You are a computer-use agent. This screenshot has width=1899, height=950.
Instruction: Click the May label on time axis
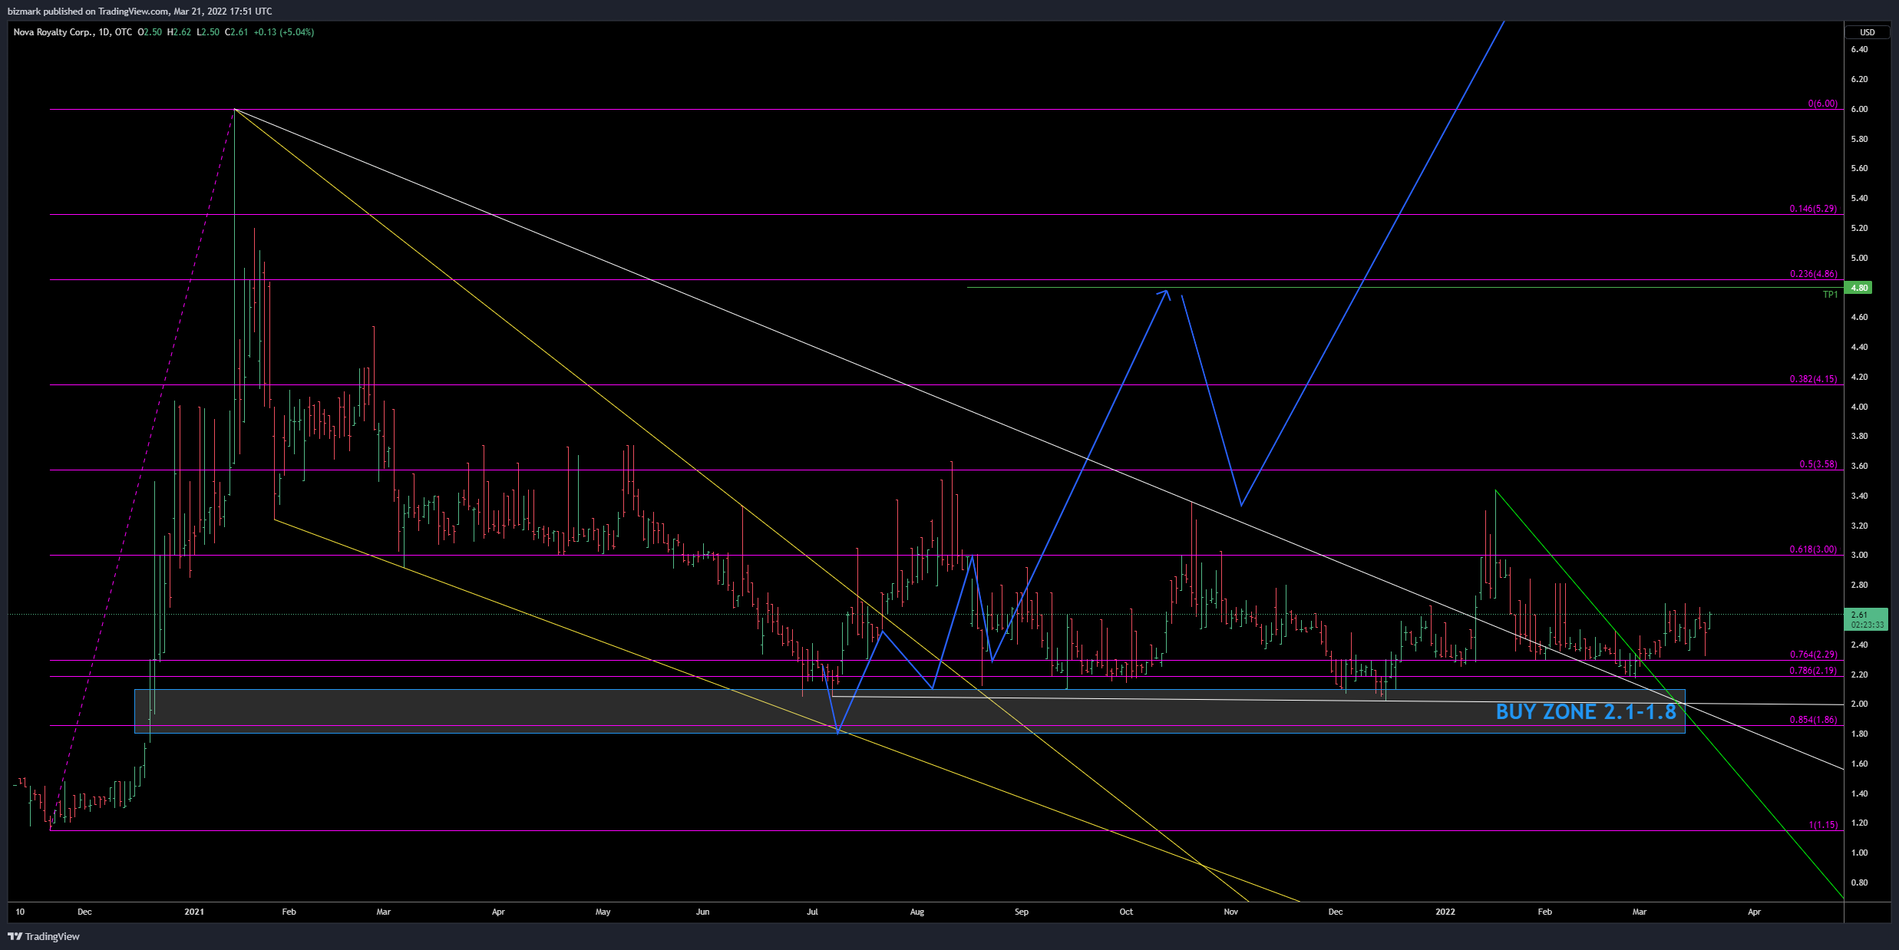point(603,912)
